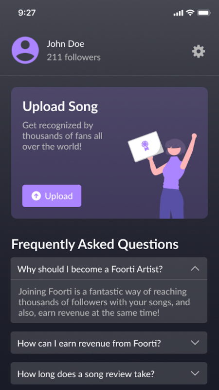
Task: Open settings via the gear icon
Action: [x=199, y=52]
